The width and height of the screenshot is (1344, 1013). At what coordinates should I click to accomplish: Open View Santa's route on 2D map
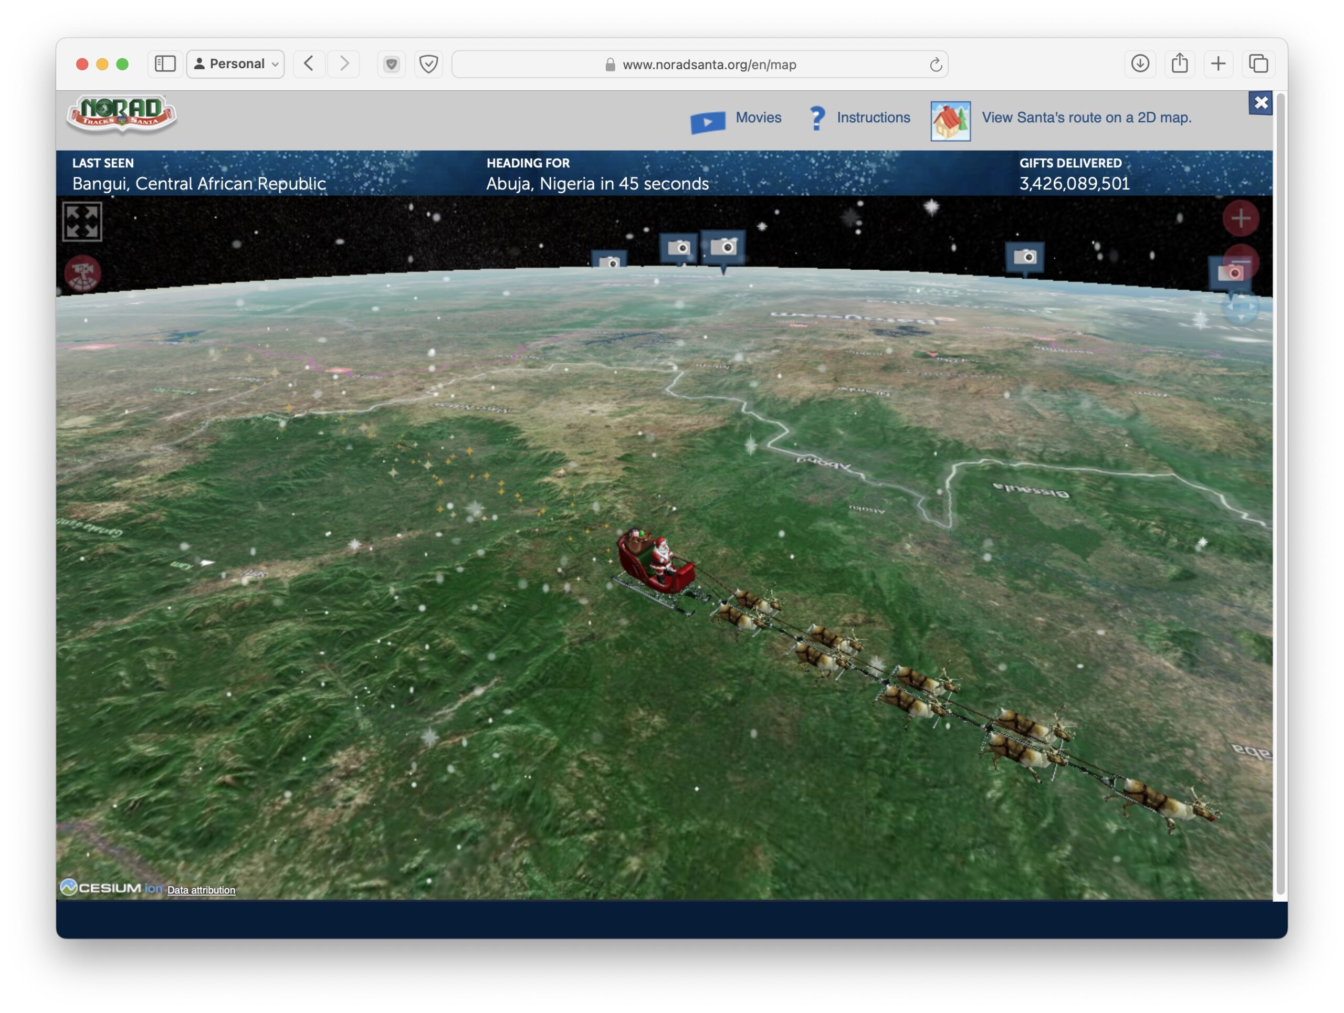click(x=1086, y=117)
